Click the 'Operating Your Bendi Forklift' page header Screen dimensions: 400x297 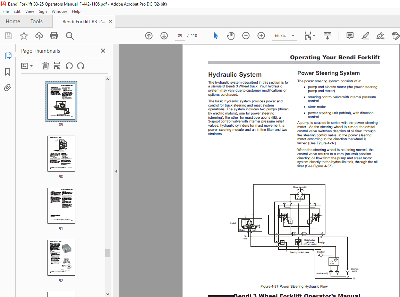pos(335,57)
